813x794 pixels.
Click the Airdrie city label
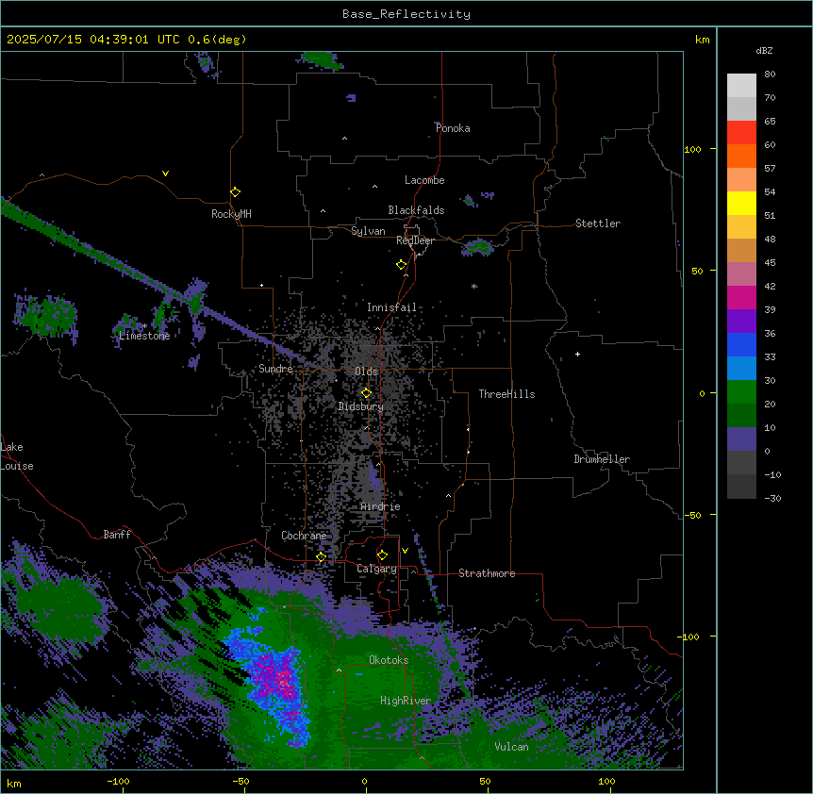click(380, 506)
